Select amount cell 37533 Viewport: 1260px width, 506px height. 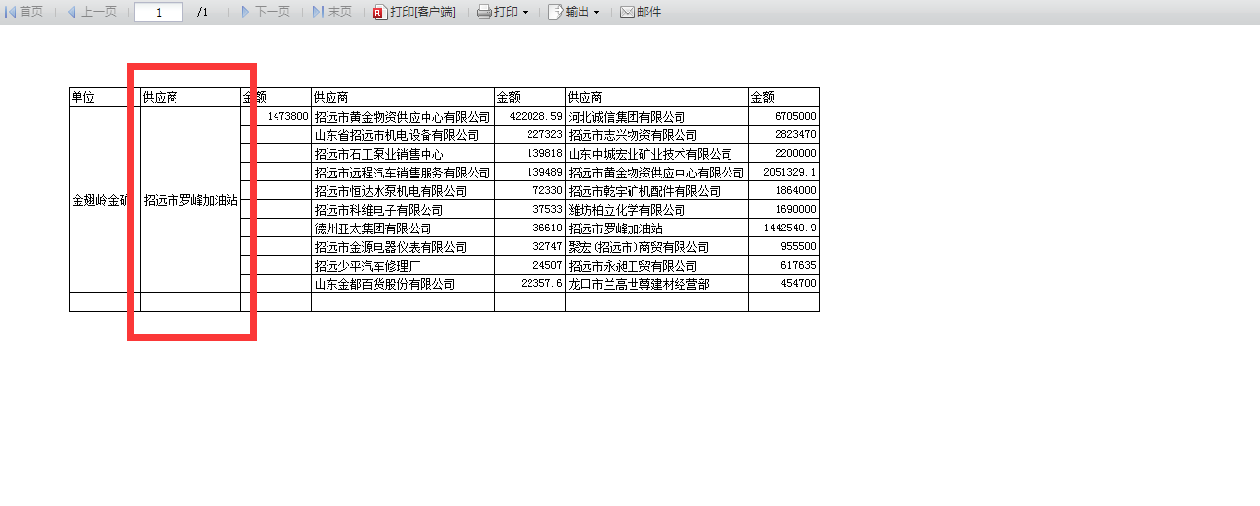pyautogui.click(x=529, y=209)
